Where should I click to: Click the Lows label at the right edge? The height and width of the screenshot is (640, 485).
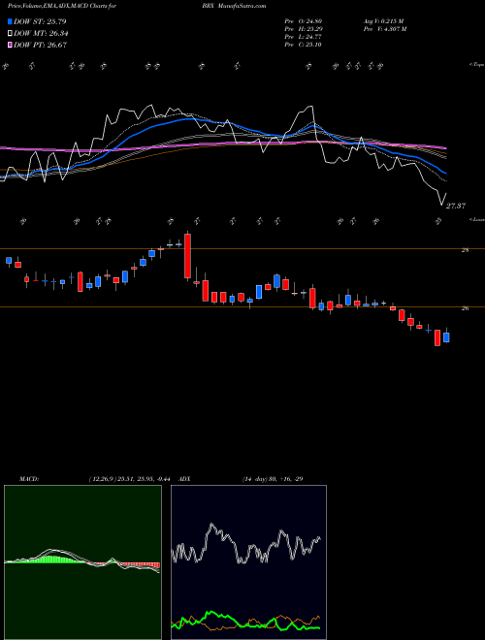(477, 220)
